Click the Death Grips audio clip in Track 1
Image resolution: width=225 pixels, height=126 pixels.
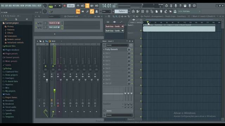click(x=179, y=28)
